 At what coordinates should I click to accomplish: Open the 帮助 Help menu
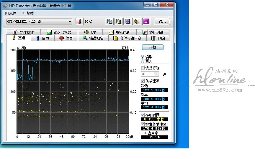(x=28, y=13)
